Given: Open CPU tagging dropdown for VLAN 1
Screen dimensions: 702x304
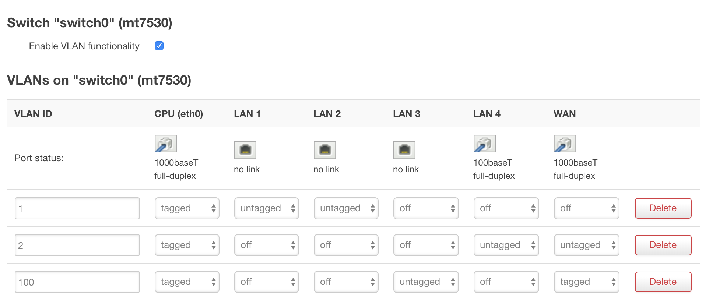Looking at the screenshot, I should coord(187,208).
